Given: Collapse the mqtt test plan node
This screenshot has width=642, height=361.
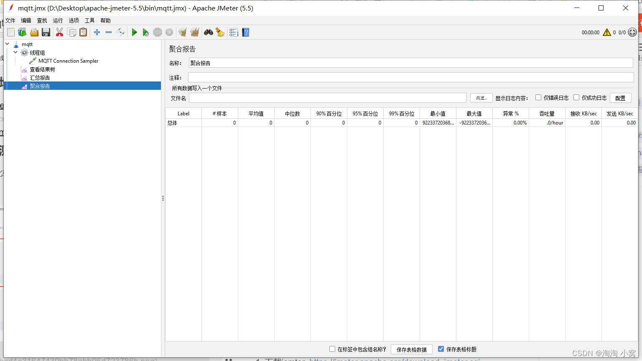Looking at the screenshot, I should click(7, 44).
